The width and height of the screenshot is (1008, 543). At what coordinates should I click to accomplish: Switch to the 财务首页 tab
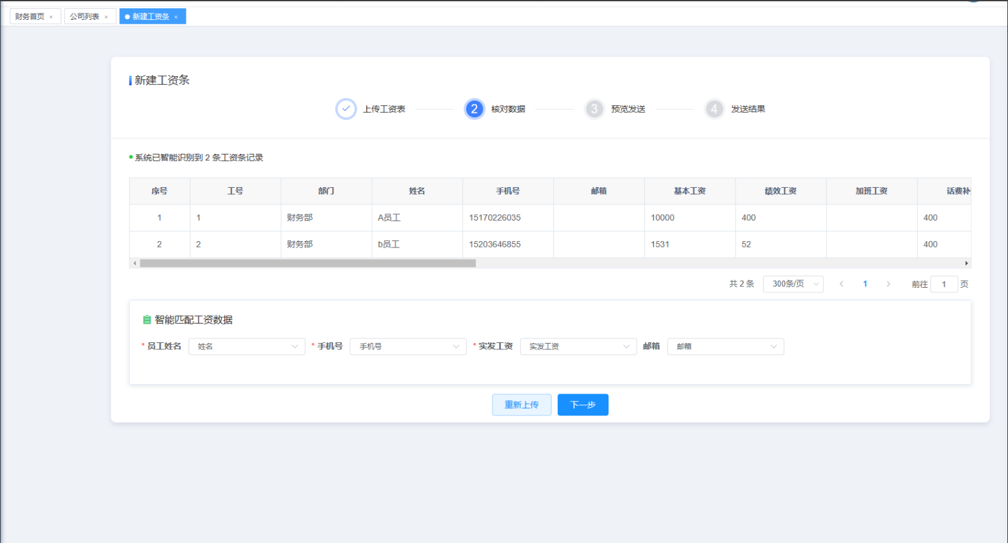[x=29, y=17]
